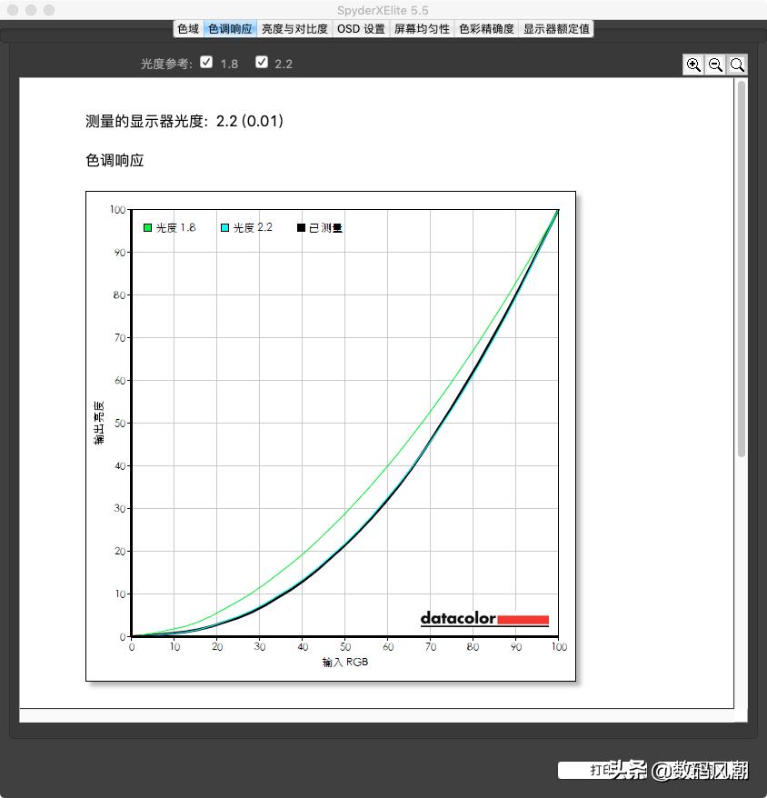The height and width of the screenshot is (798, 767).
Task: Click the zoom-in magnifier icon
Action: (x=694, y=65)
